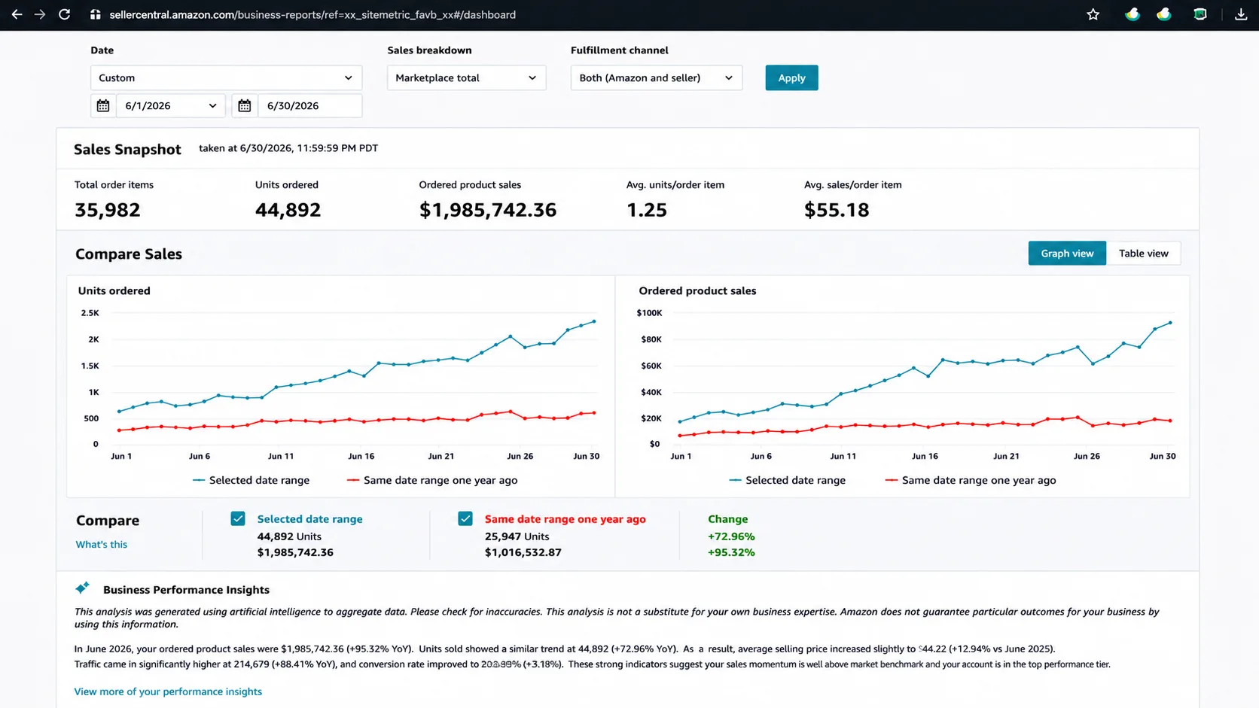Open the browser downloads icon
This screenshot has height=708, width=1259.
(1241, 14)
